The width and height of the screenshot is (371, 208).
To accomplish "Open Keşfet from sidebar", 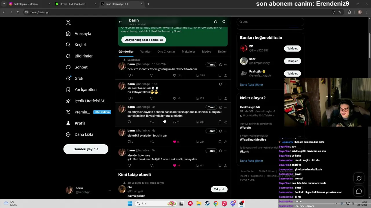I will (76, 45).
